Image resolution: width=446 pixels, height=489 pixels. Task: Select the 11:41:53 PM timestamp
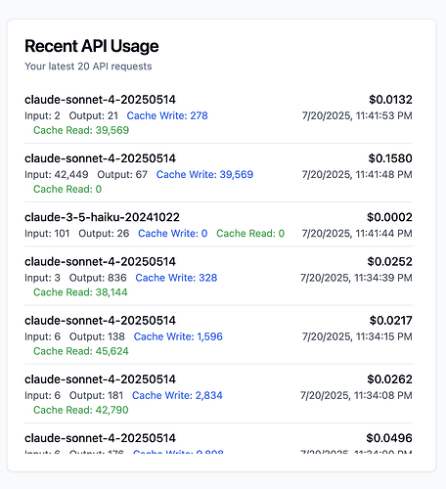pyautogui.click(x=357, y=115)
